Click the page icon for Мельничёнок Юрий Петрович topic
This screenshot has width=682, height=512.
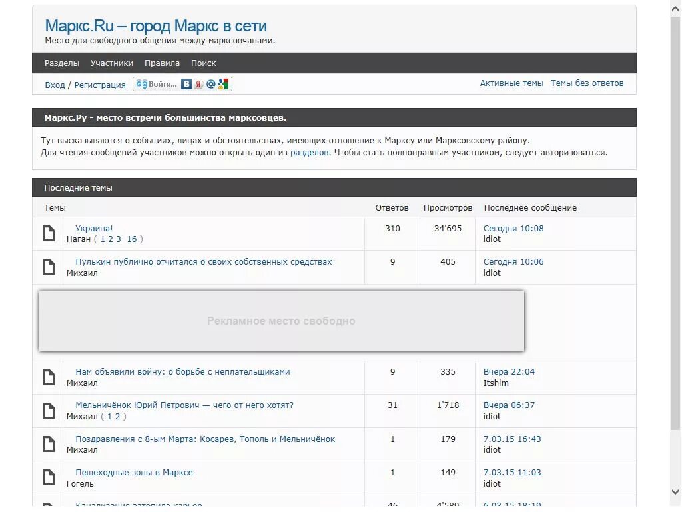tap(49, 411)
